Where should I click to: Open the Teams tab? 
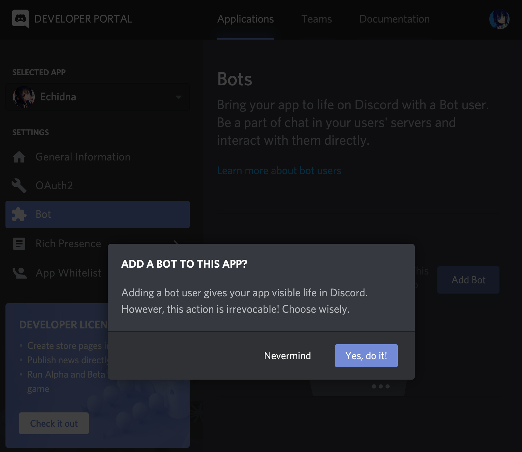pos(317,19)
